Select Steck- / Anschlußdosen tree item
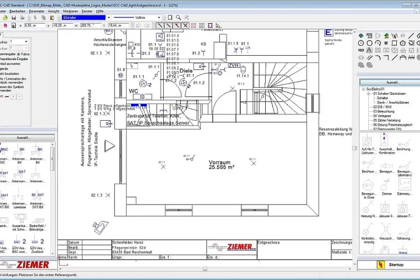 pyautogui.click(x=392, y=103)
